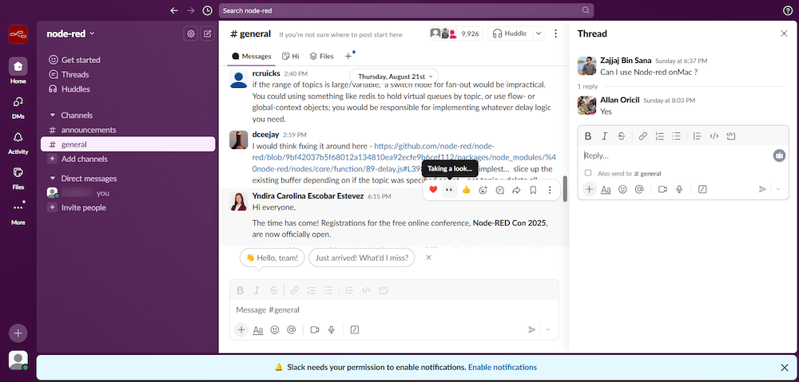The width and height of the screenshot is (799, 382).
Task: View channel members count 9,926
Action: [455, 33]
